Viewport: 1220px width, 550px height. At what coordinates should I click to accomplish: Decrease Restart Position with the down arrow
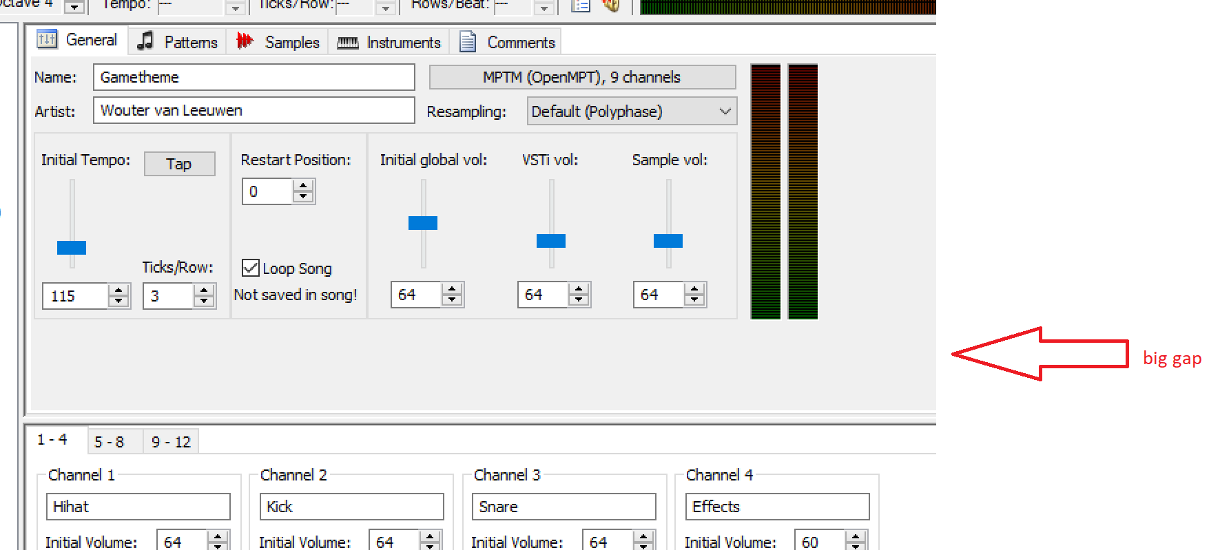[x=303, y=197]
